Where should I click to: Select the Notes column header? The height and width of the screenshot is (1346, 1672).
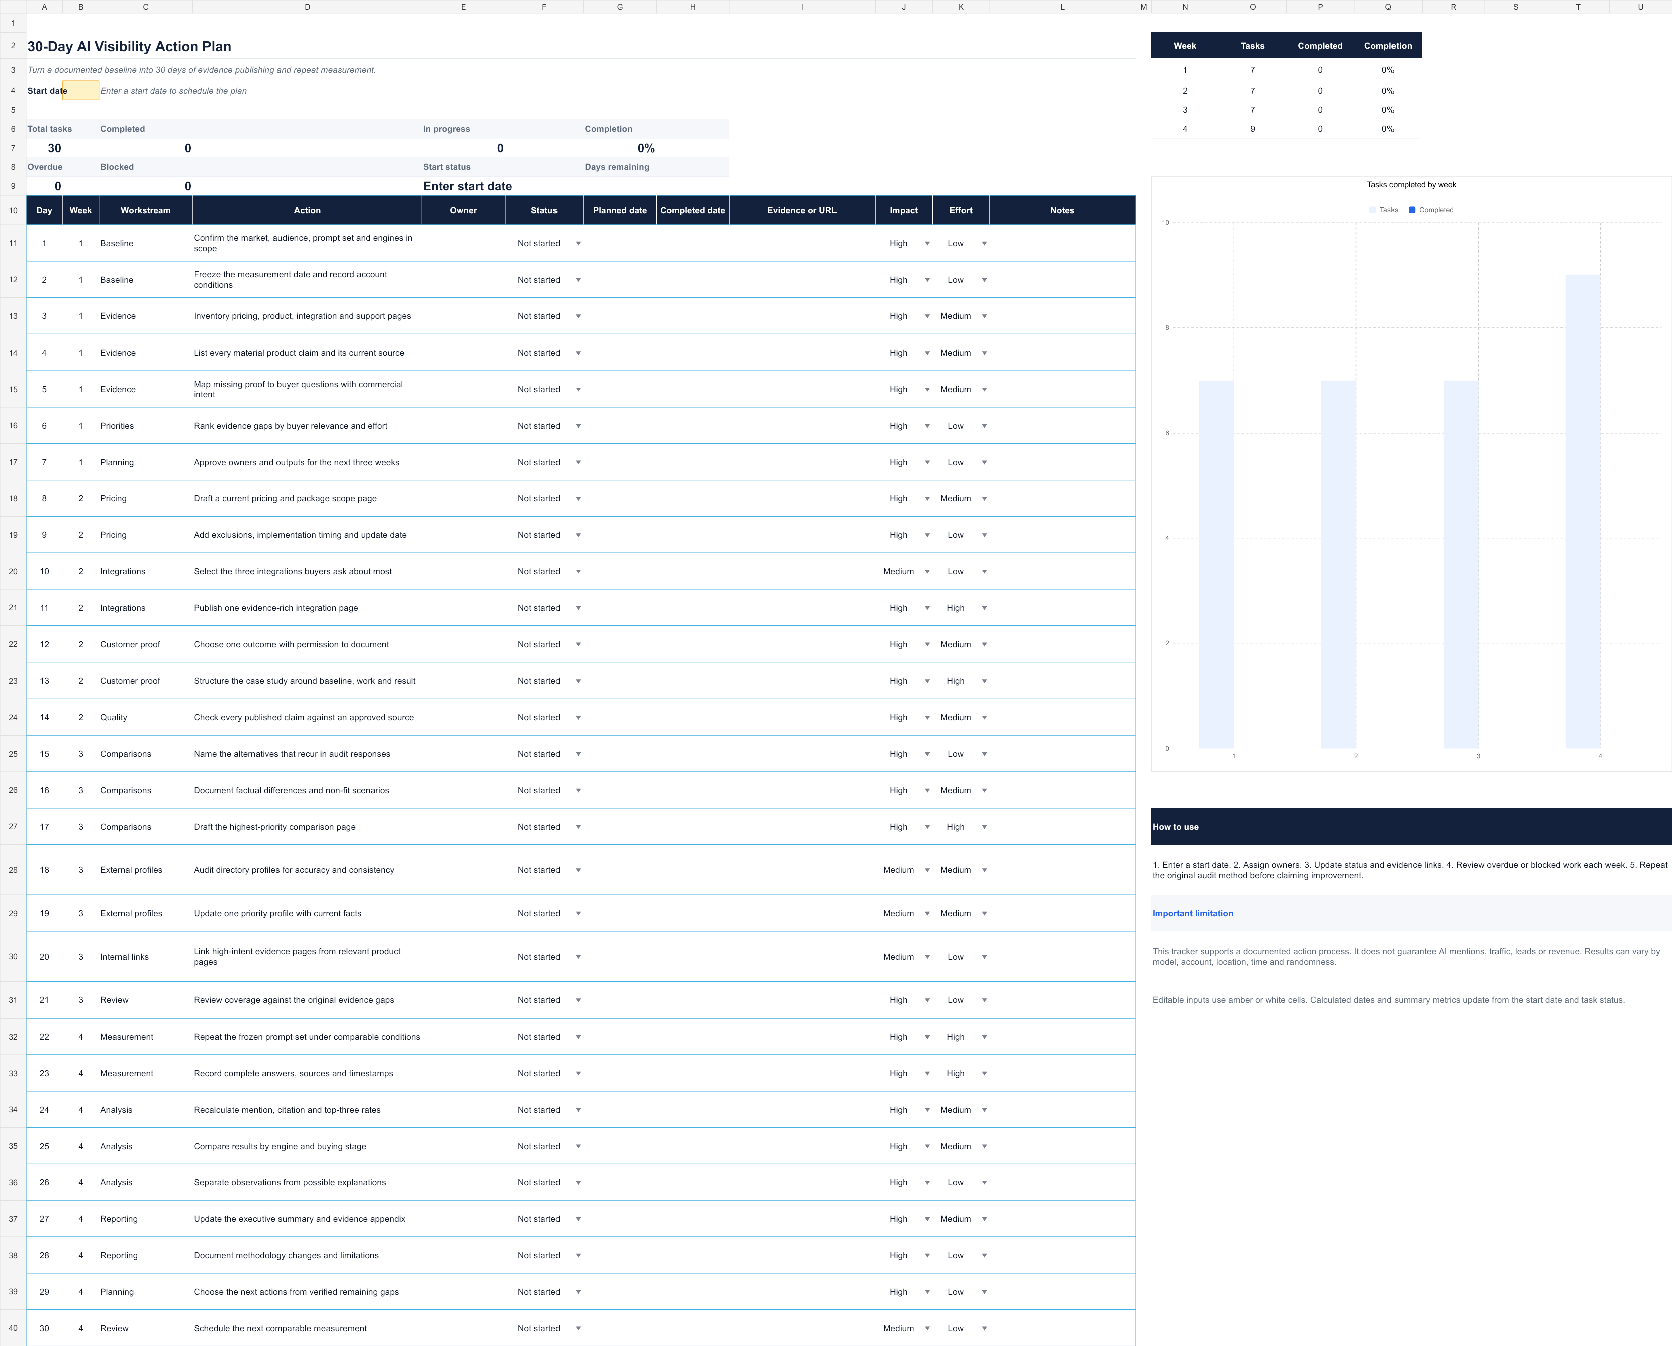pos(1062,210)
